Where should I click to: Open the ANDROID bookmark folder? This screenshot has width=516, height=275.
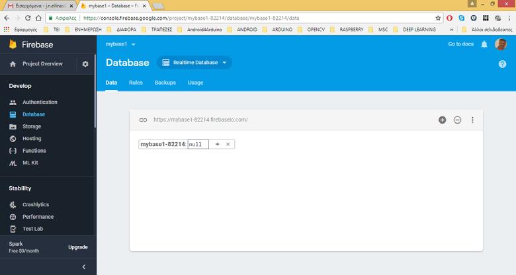(243, 30)
